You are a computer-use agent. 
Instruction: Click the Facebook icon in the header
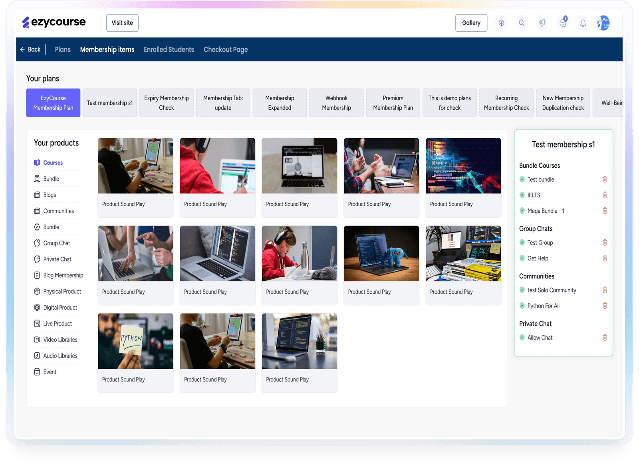click(501, 23)
